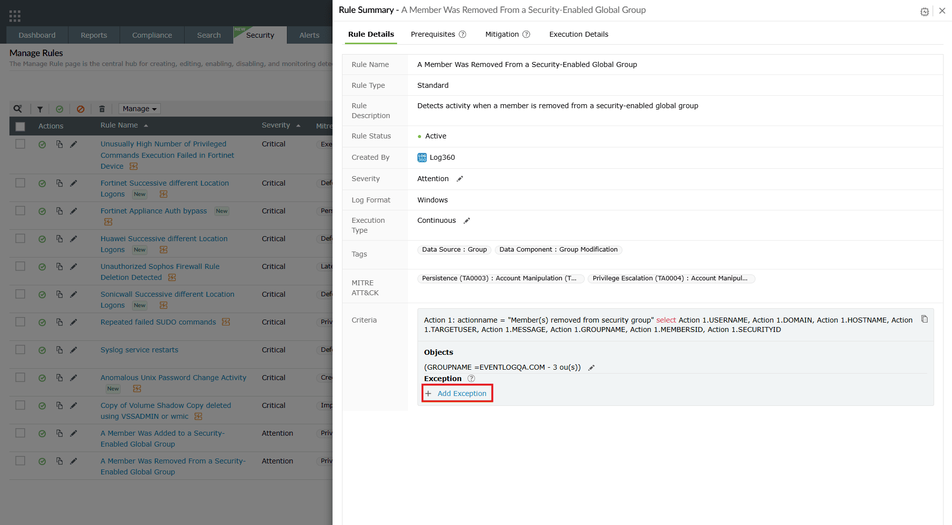
Task: Click the settings gear in Rule Summary header
Action: 924,11
